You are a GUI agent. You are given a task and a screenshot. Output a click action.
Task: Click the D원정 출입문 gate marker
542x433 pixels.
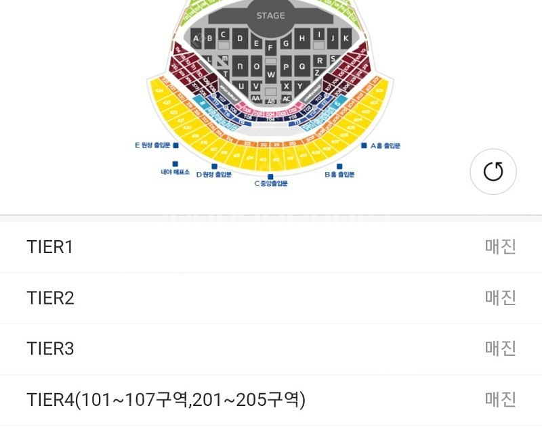pos(214,166)
